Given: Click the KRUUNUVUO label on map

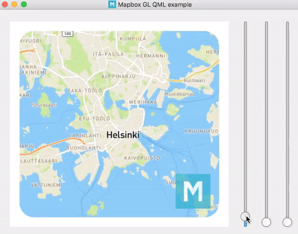Looking at the screenshot, I should coord(201,131).
